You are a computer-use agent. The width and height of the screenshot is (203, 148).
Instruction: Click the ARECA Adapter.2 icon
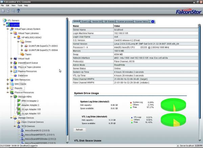click(x=19, y=101)
